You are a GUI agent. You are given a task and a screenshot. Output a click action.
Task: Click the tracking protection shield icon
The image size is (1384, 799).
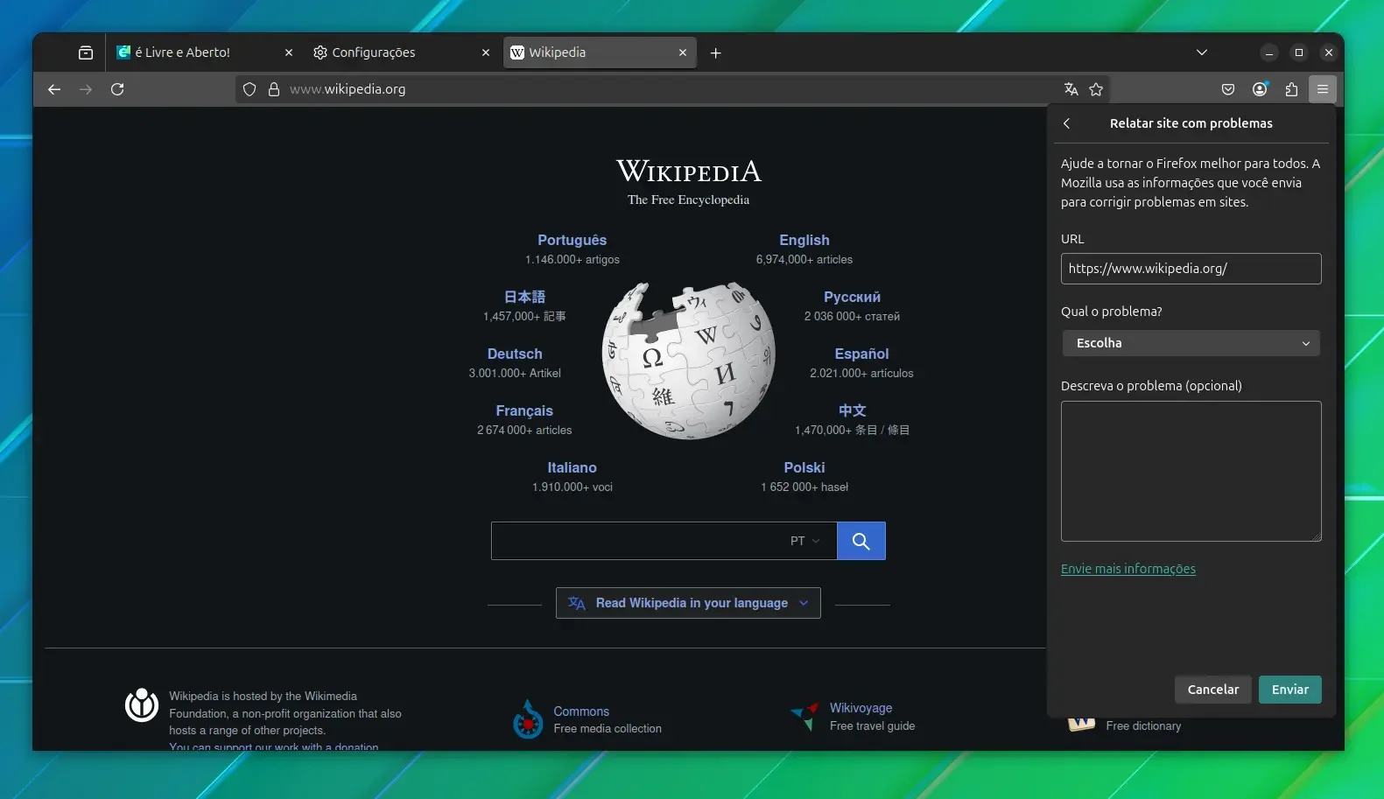pyautogui.click(x=249, y=89)
